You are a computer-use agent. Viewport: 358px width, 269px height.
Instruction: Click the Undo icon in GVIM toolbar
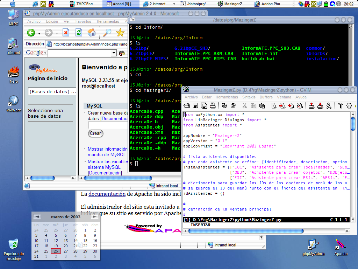pyautogui.click(x=224, y=105)
